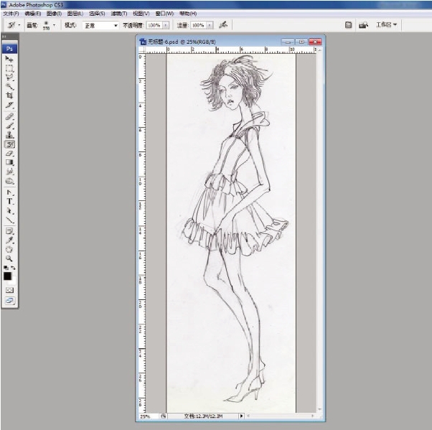Image resolution: width=432 pixels, height=430 pixels.
Task: Activate the Eraser tool
Action: click(x=10, y=153)
